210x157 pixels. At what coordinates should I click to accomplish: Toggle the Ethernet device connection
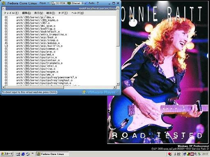pyautogui.click(x=74, y=3)
